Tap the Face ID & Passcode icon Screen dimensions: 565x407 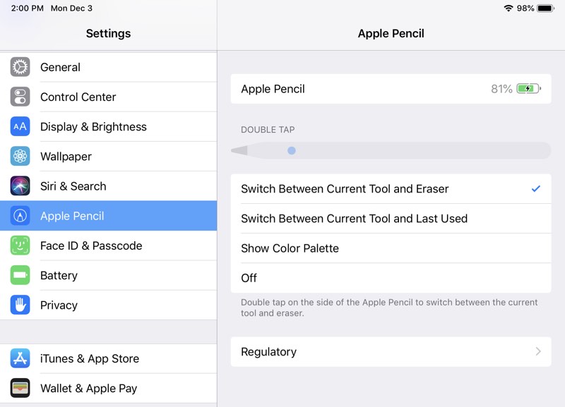tap(20, 245)
